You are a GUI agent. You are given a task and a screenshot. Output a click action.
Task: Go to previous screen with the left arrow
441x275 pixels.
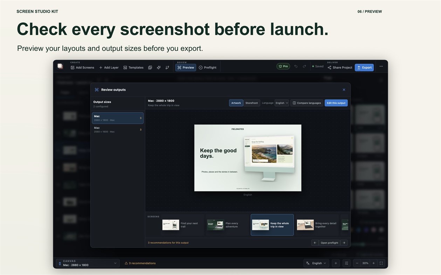[x=315, y=243]
